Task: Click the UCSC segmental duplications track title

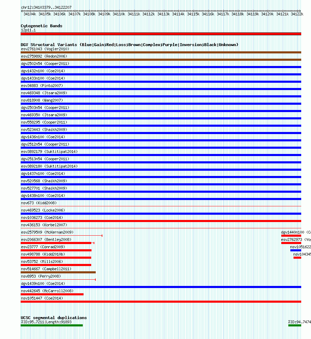Action: tap(54, 318)
